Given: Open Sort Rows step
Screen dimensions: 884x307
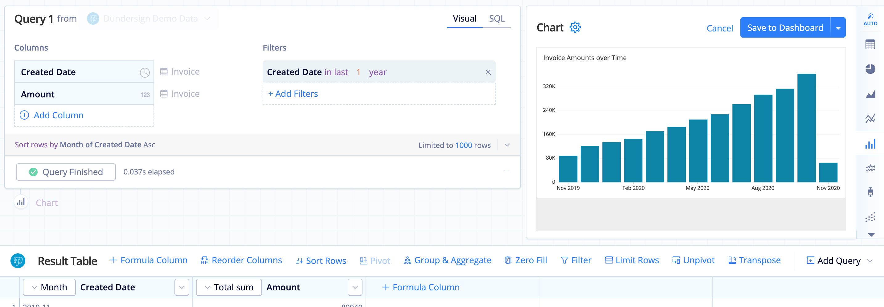Looking at the screenshot, I should (x=321, y=261).
